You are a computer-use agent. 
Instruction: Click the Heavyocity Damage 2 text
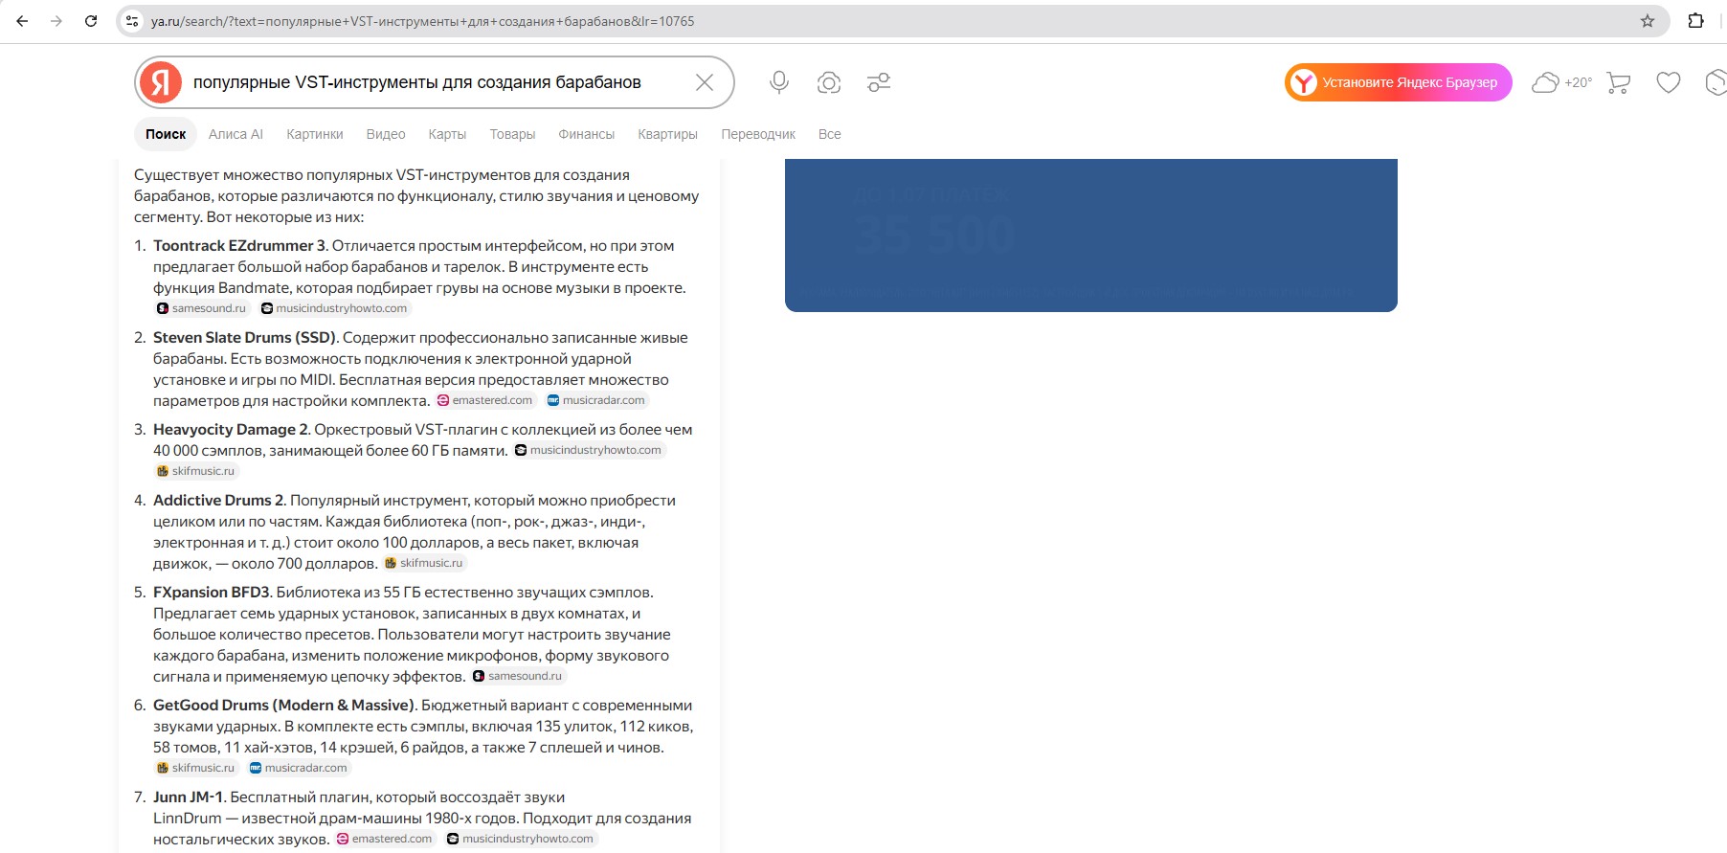coord(231,430)
